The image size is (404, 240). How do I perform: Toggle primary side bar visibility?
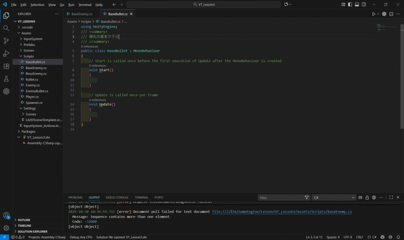click(350, 5)
